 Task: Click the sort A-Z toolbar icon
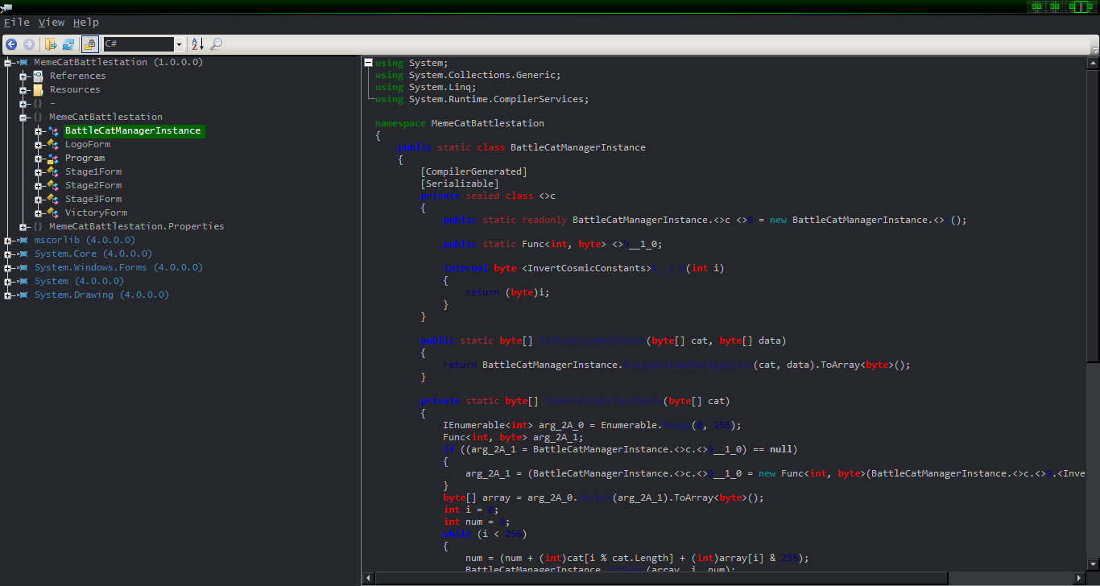coord(197,44)
